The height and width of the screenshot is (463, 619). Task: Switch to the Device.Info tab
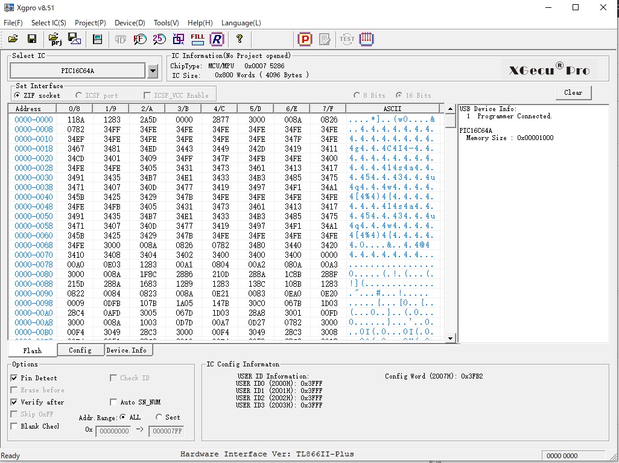pyautogui.click(x=128, y=350)
